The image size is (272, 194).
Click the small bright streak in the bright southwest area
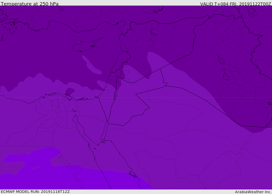click(37, 167)
